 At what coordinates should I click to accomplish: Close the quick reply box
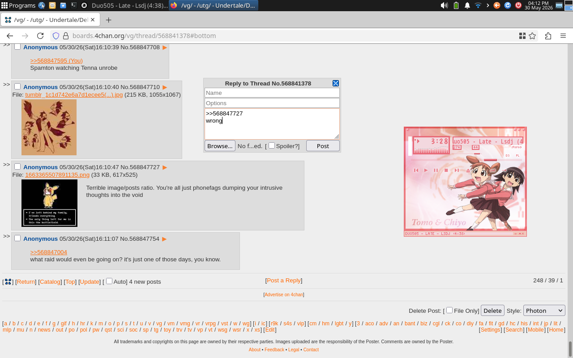[x=336, y=83]
